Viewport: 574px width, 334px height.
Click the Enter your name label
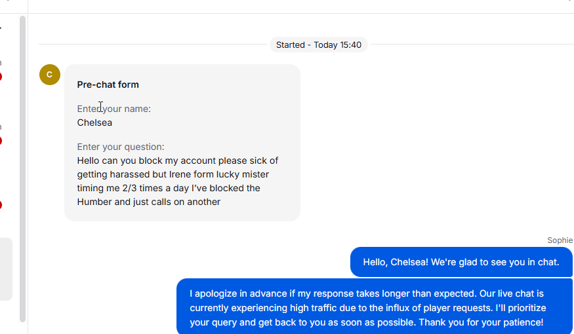click(113, 109)
